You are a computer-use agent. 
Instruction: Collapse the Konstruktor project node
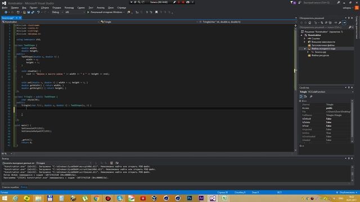coord(301,35)
